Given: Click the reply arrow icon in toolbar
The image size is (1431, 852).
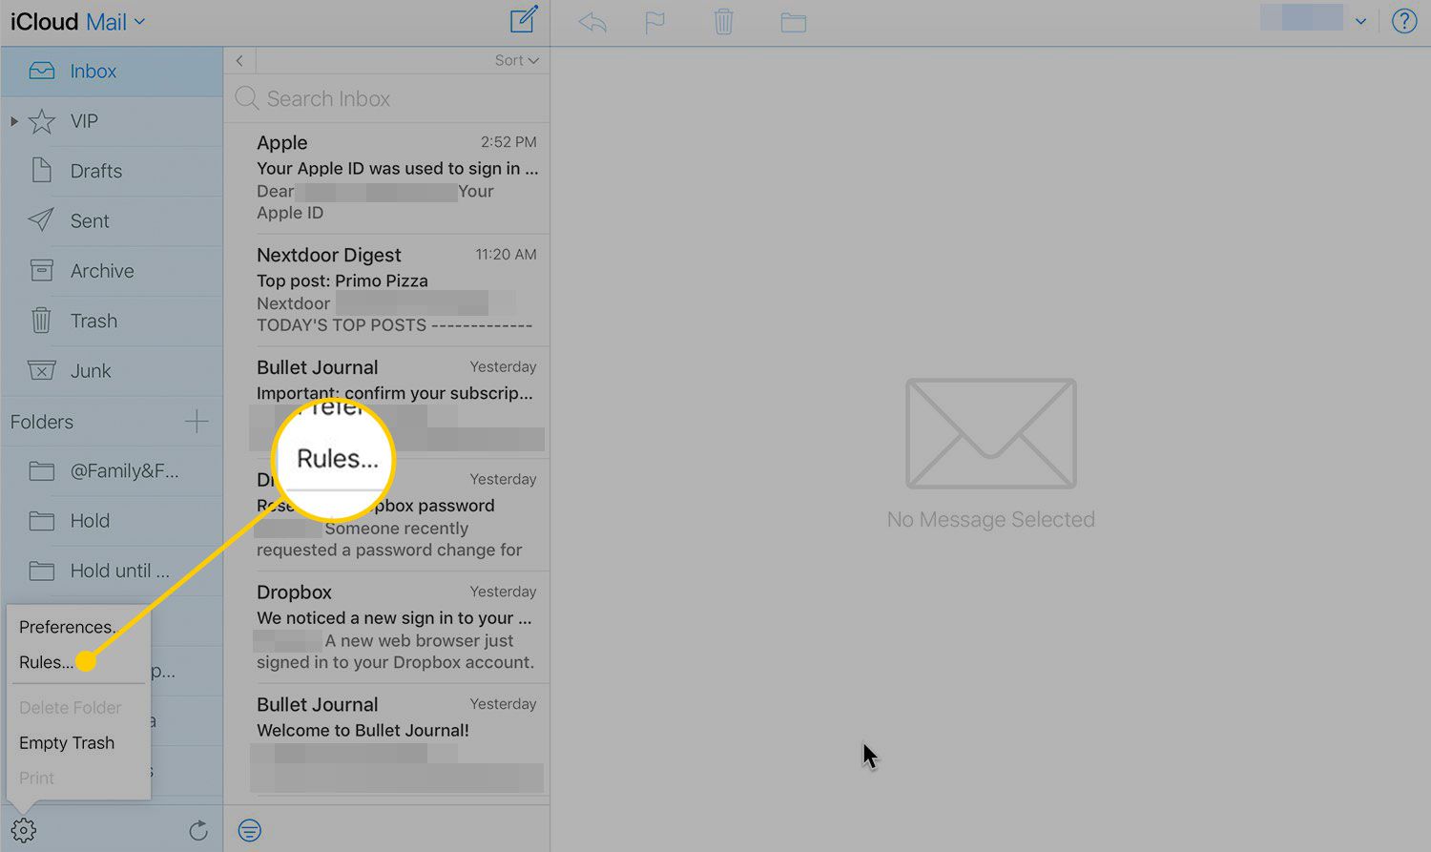Looking at the screenshot, I should [592, 22].
